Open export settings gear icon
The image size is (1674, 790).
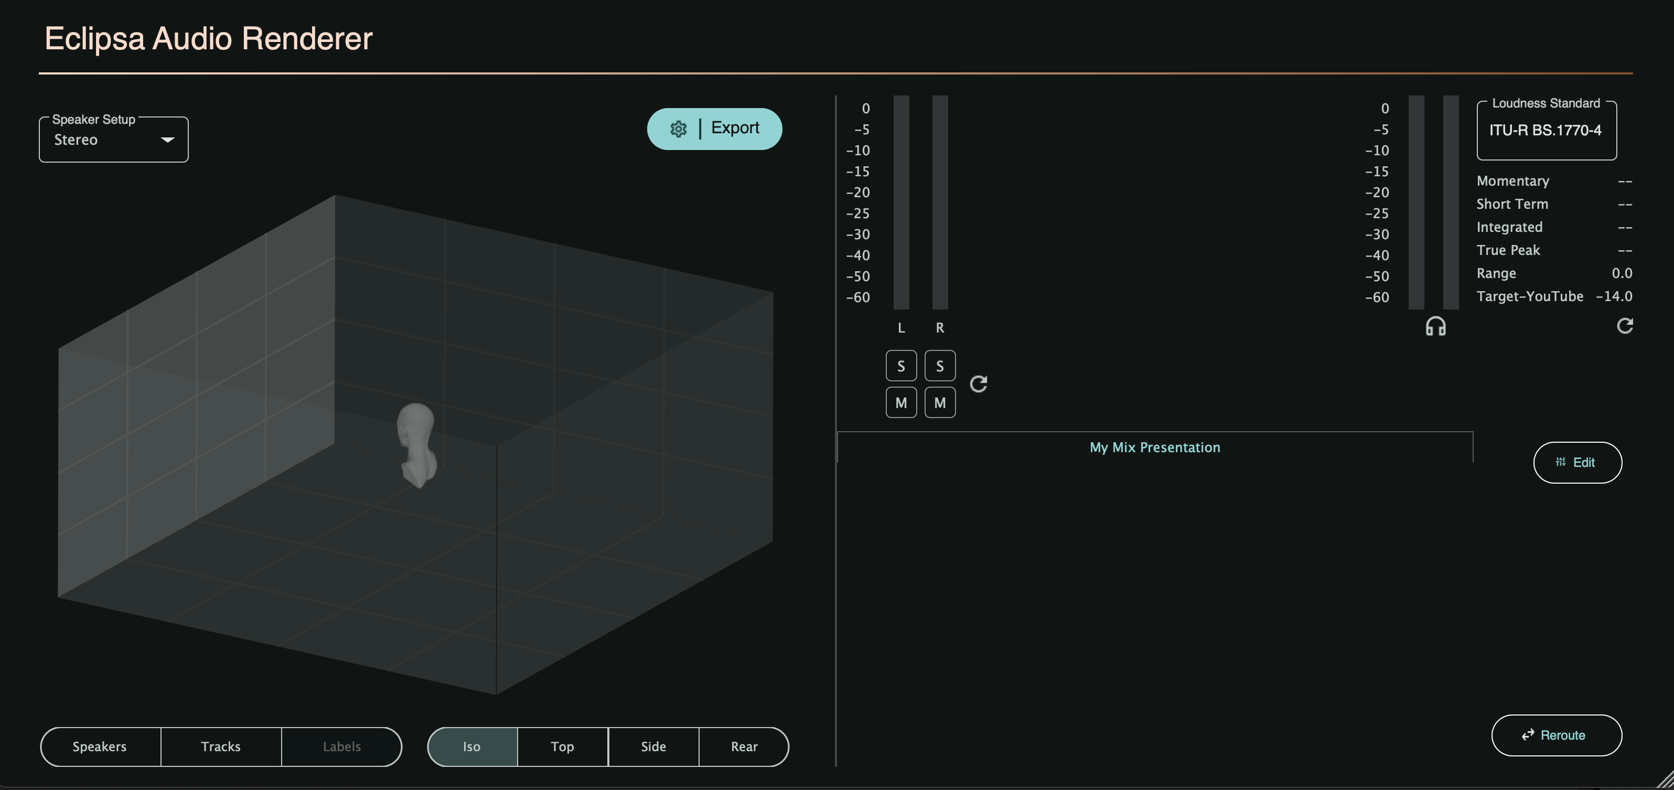coord(678,129)
